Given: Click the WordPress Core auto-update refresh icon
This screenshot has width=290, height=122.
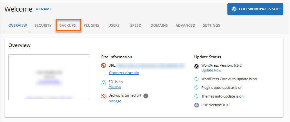Looking at the screenshot, I should pyautogui.click(x=196, y=79).
